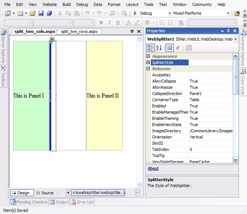Switch to Source view
The height and width of the screenshot is (214, 247).
click(44, 193)
